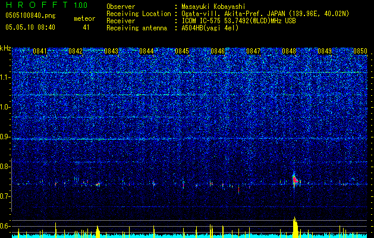Click the 1.1 frequency axis label

5,77
